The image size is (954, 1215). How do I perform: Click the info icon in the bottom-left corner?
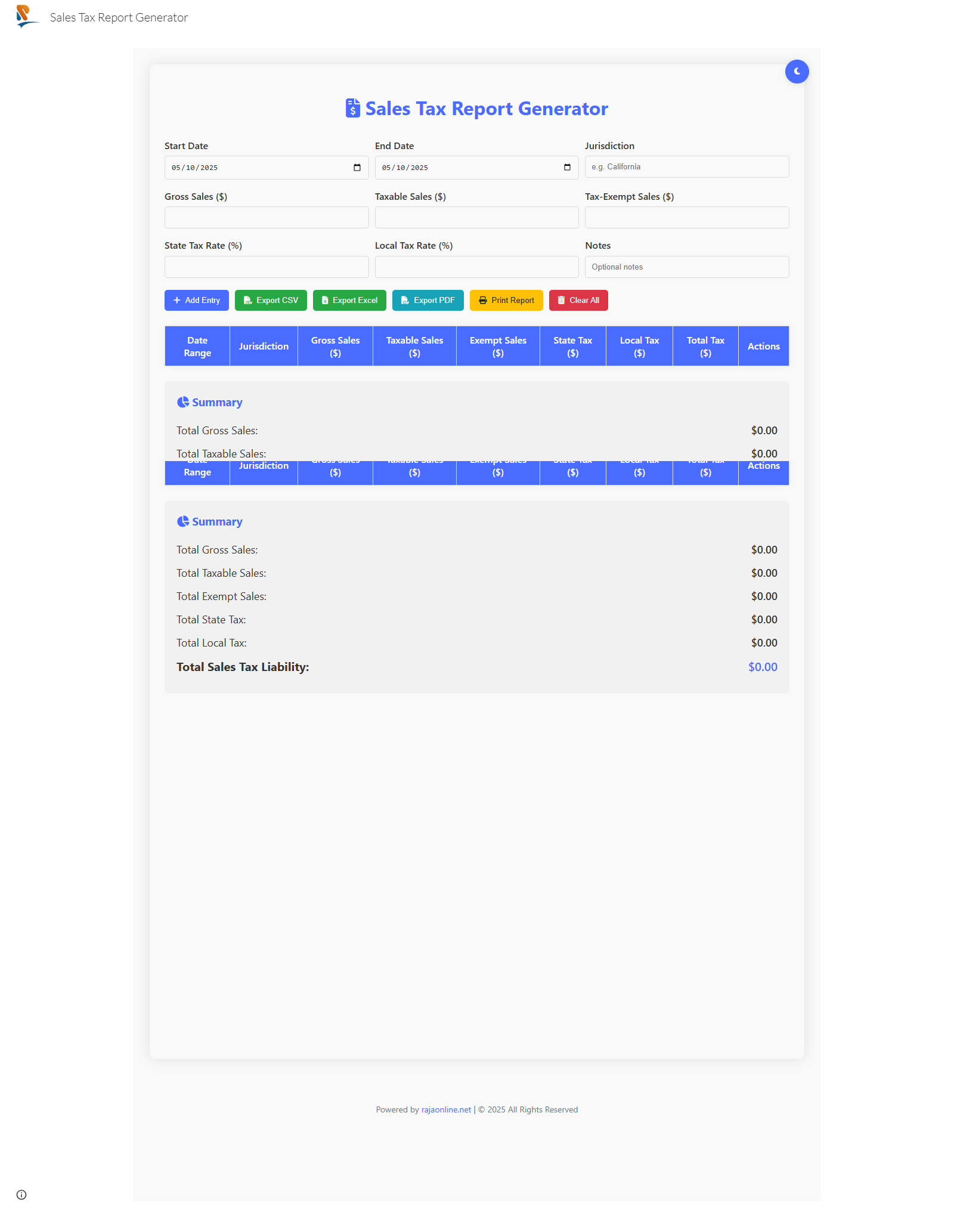21,1195
